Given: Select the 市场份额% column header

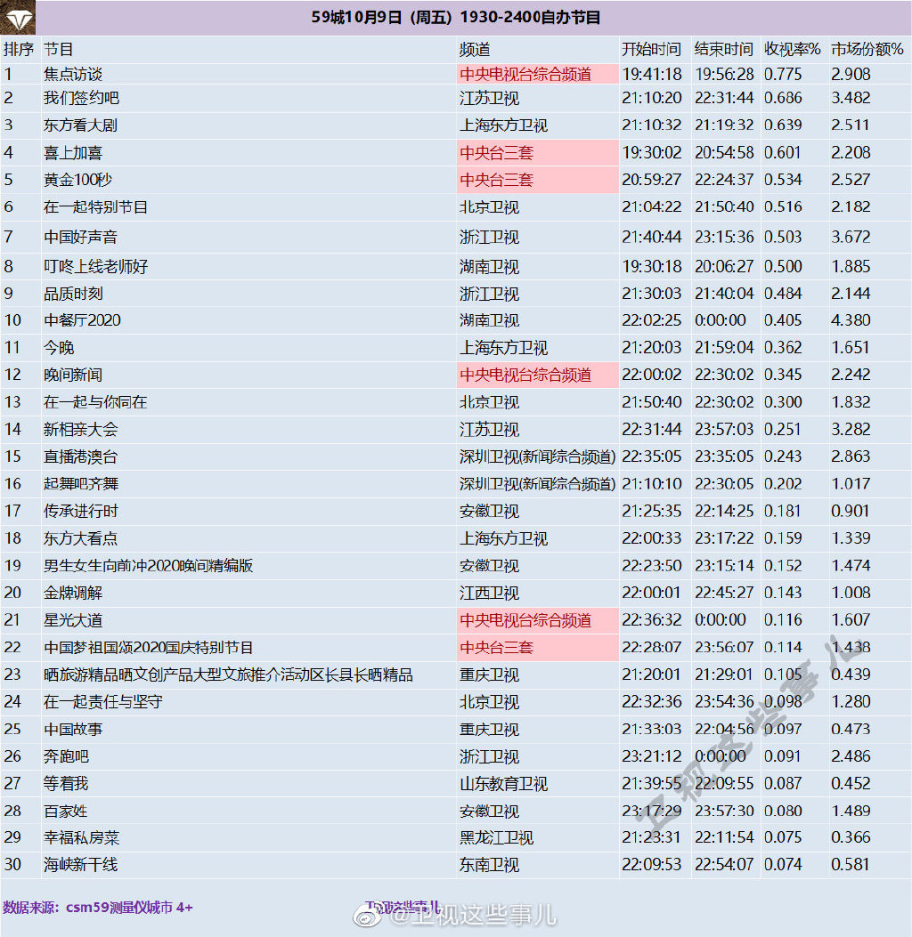Looking at the screenshot, I should click(867, 50).
